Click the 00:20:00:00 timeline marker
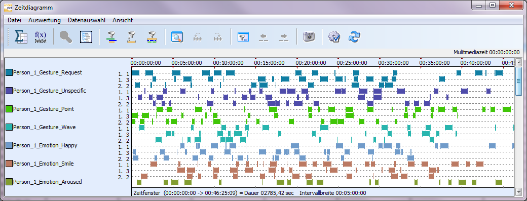Image resolution: width=527 pixels, height=201 pixels. click(x=311, y=63)
